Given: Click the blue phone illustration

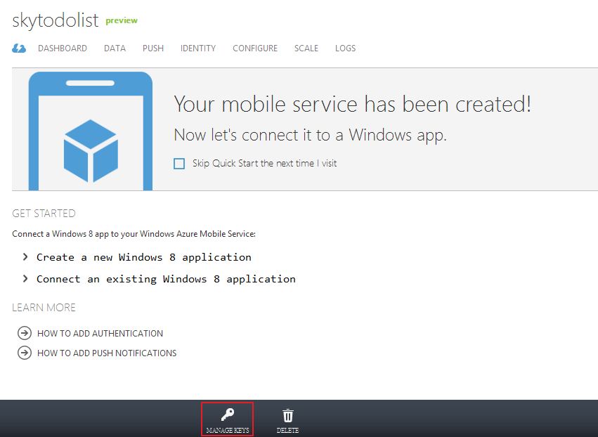Looking at the screenshot, I should (x=91, y=131).
